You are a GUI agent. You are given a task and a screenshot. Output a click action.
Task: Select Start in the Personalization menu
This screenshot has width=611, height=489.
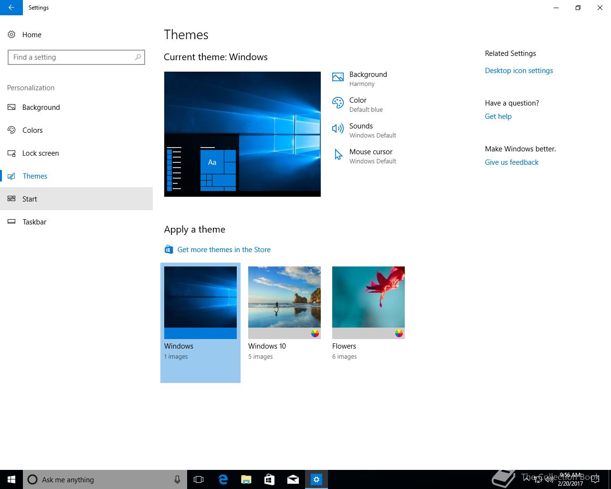click(76, 199)
